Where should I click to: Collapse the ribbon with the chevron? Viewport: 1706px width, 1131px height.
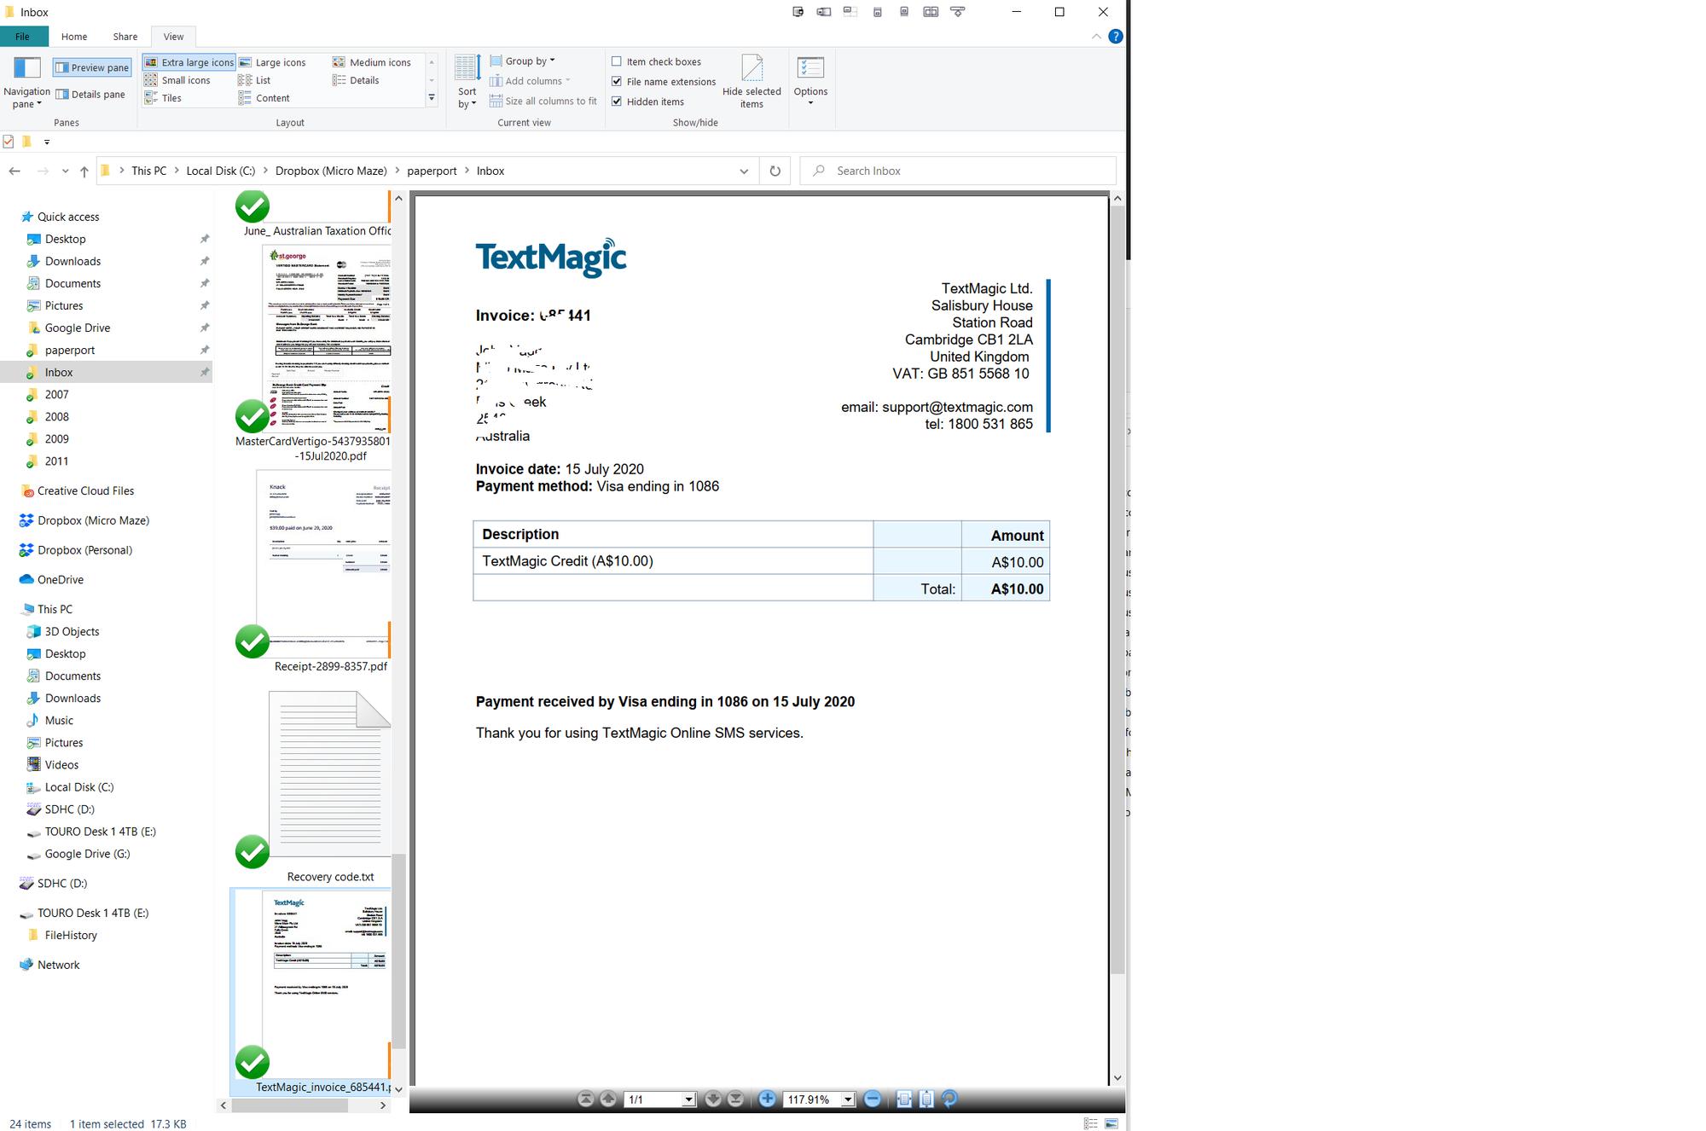1096,37
